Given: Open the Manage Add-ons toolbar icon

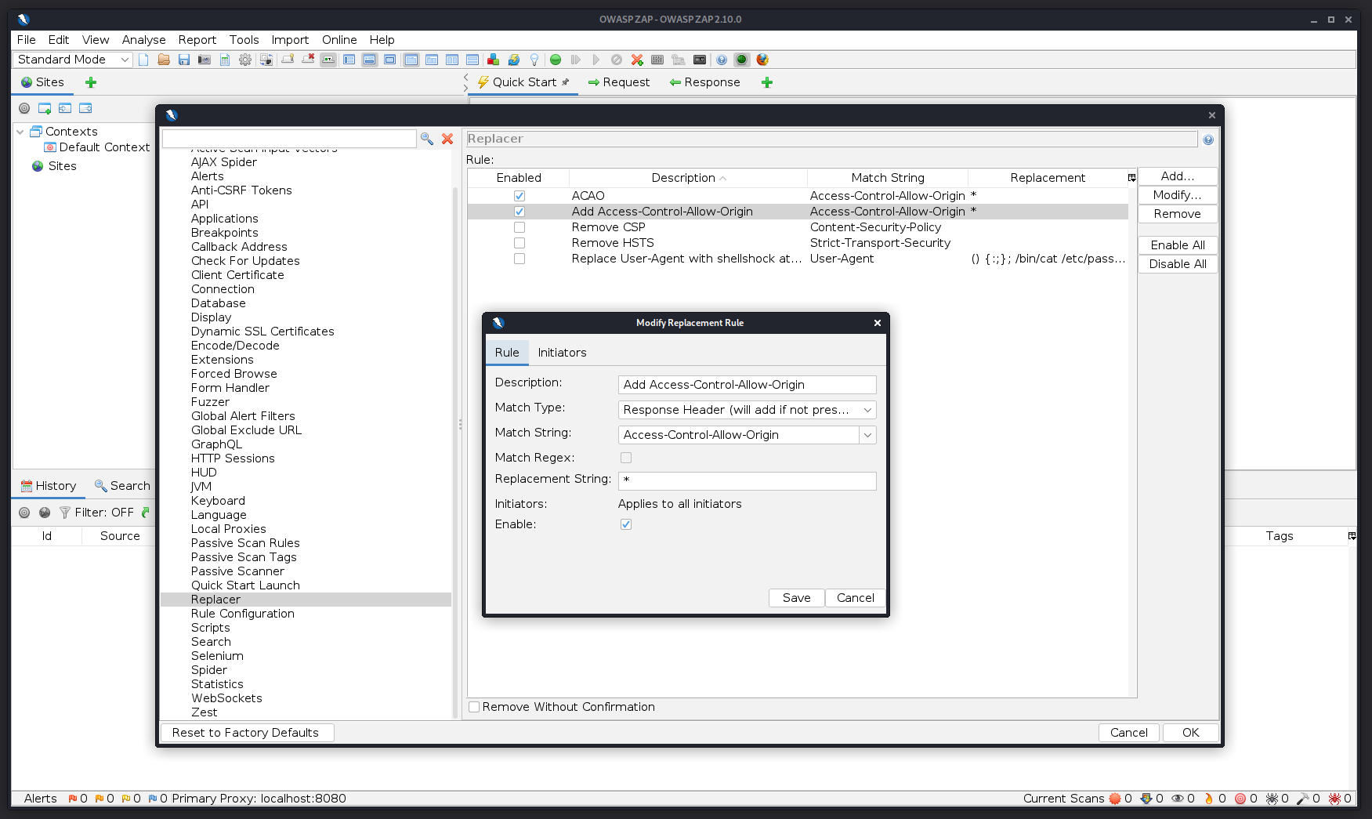Looking at the screenshot, I should tap(493, 60).
